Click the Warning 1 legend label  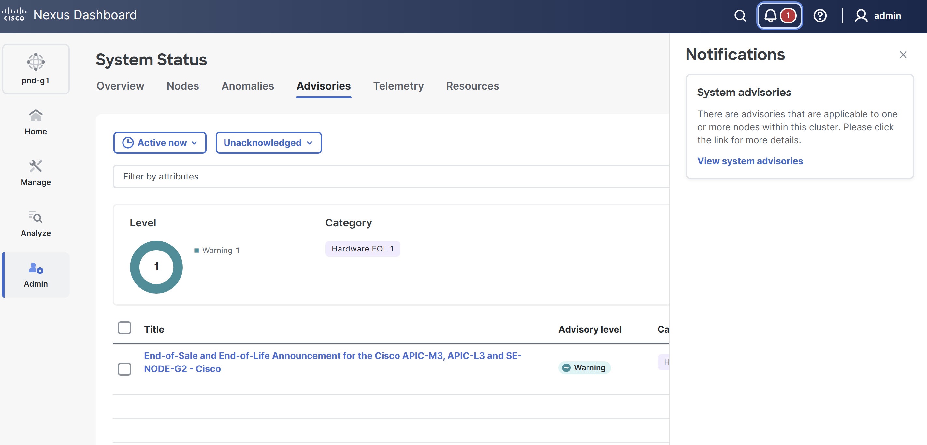click(x=221, y=251)
